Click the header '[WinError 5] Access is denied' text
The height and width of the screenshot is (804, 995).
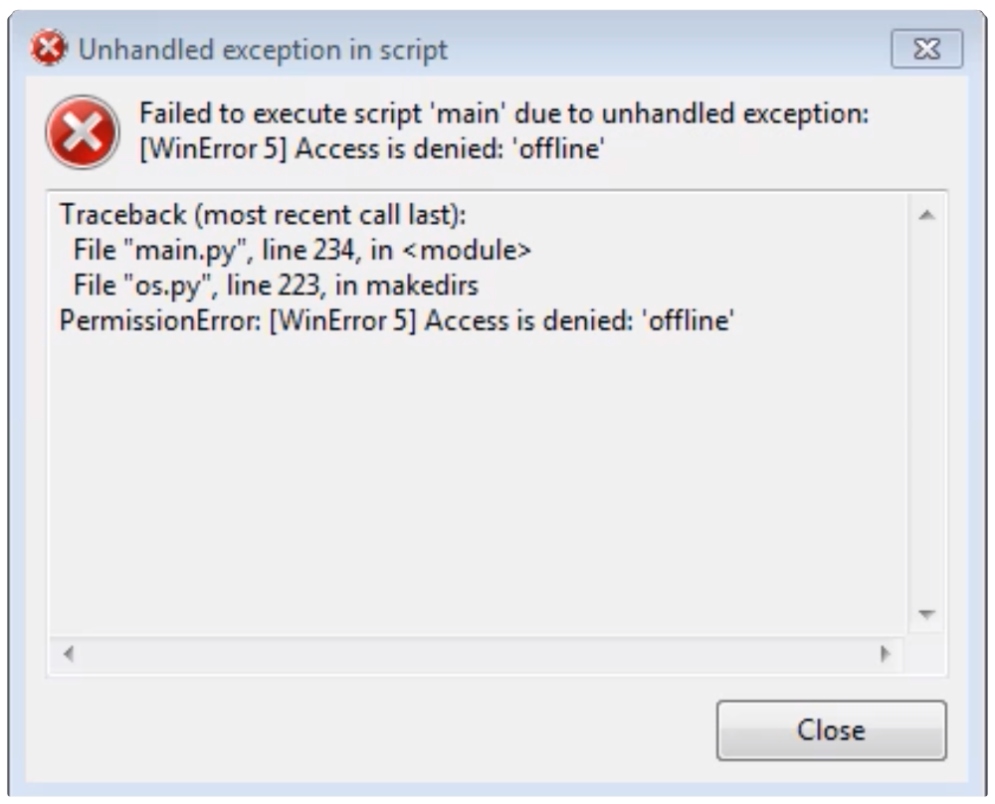tap(371, 149)
